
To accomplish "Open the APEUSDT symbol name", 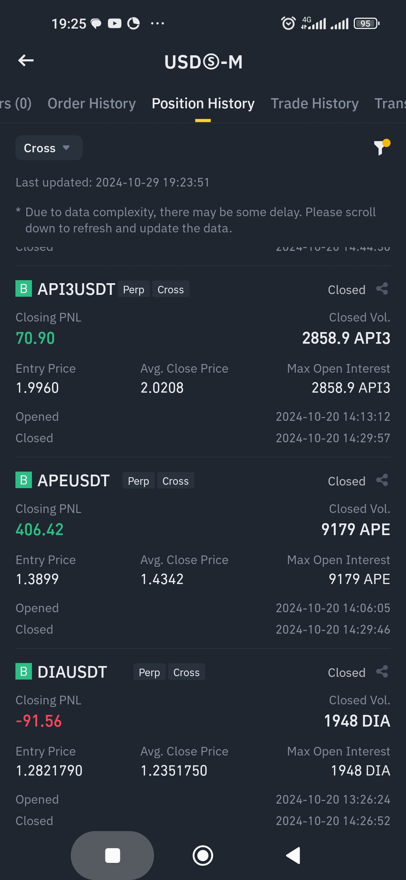I will coord(74,481).
